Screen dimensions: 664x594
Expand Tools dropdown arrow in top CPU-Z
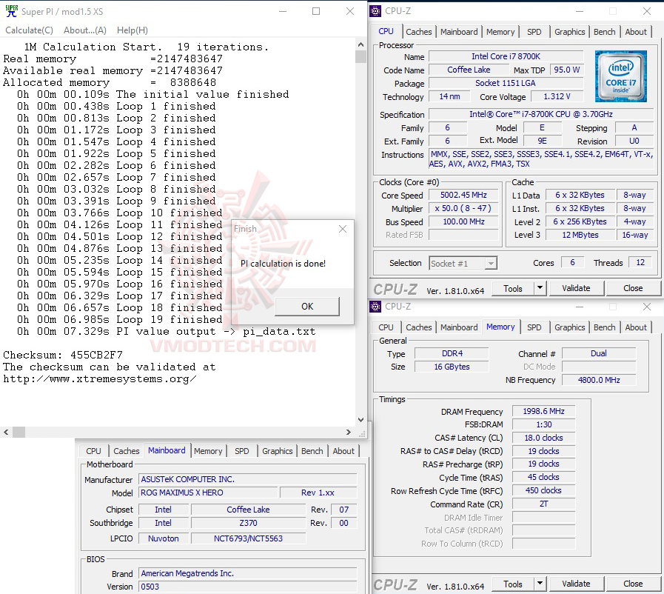540,289
